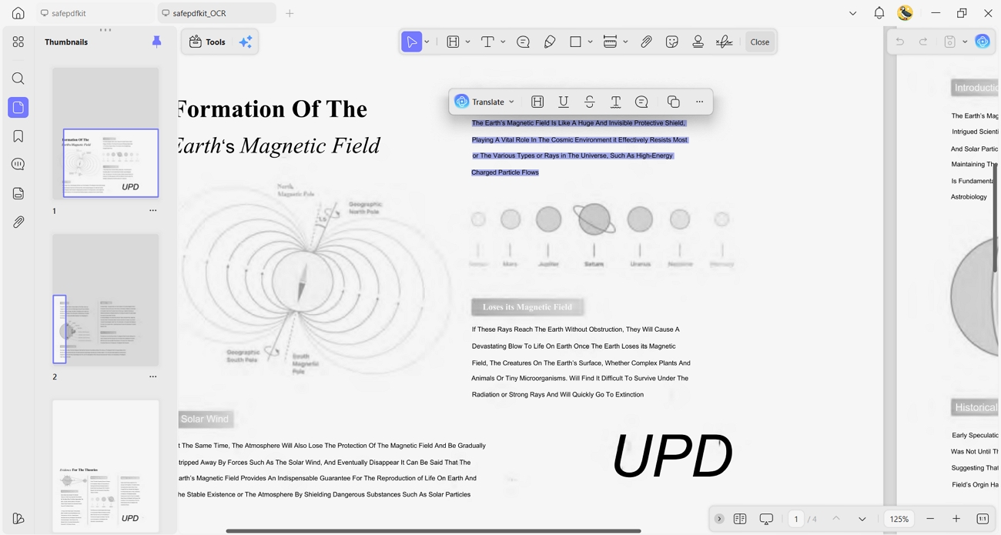1001x535 pixels.
Task: Click the 125% zoom level field
Action: point(899,519)
